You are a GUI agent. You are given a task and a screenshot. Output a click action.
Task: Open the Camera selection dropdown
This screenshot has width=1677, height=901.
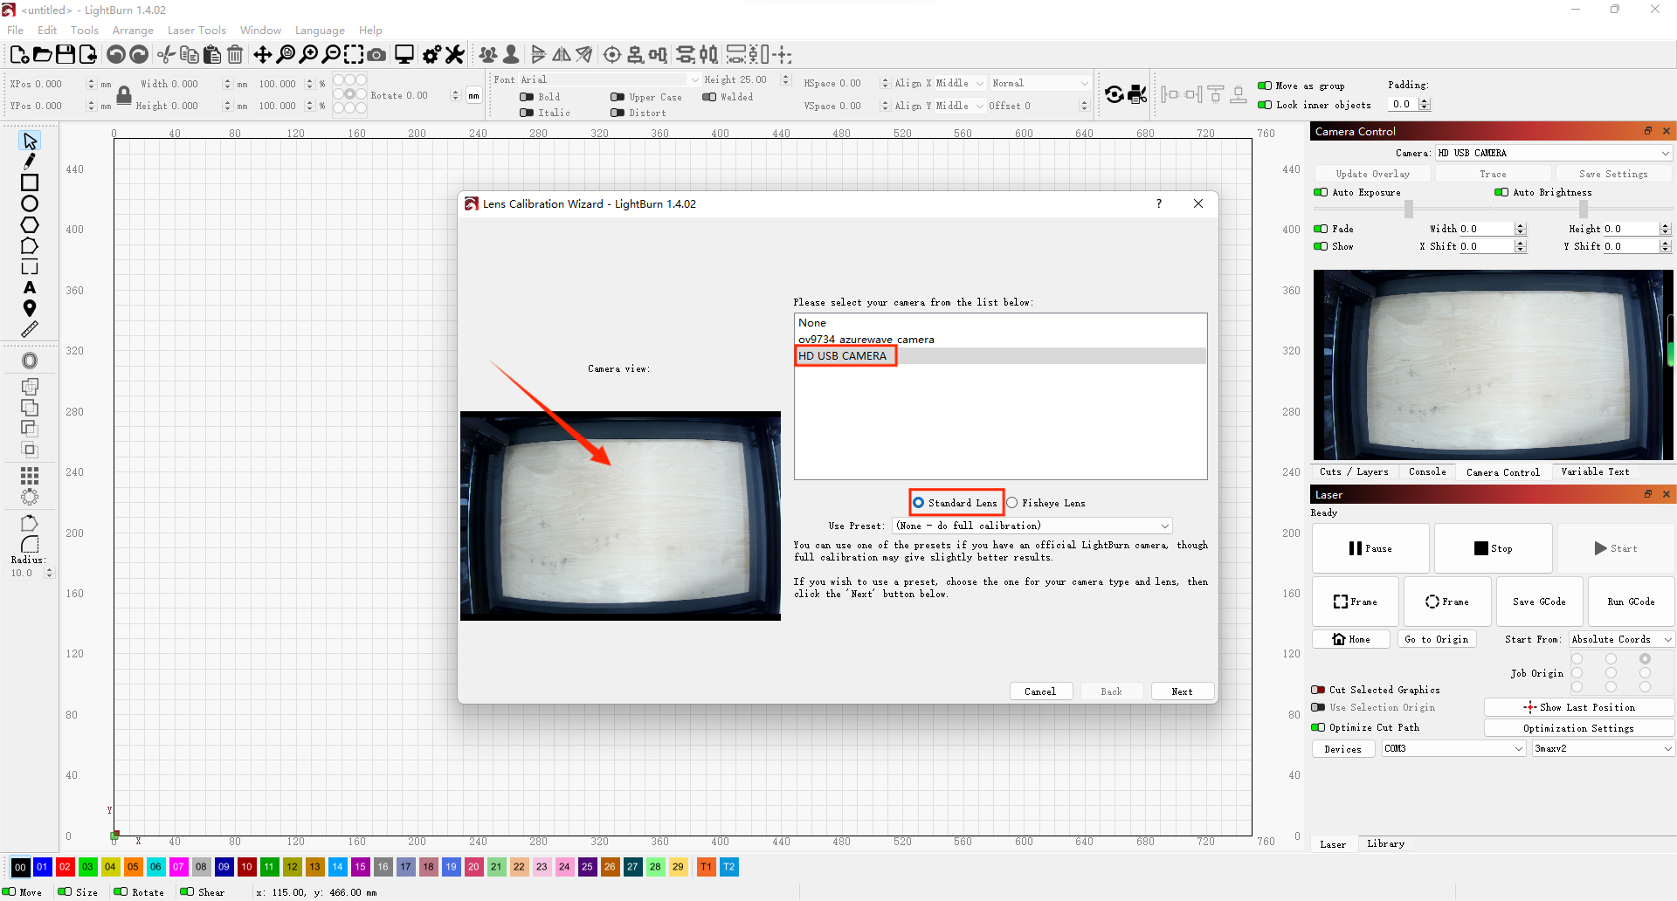click(1553, 153)
